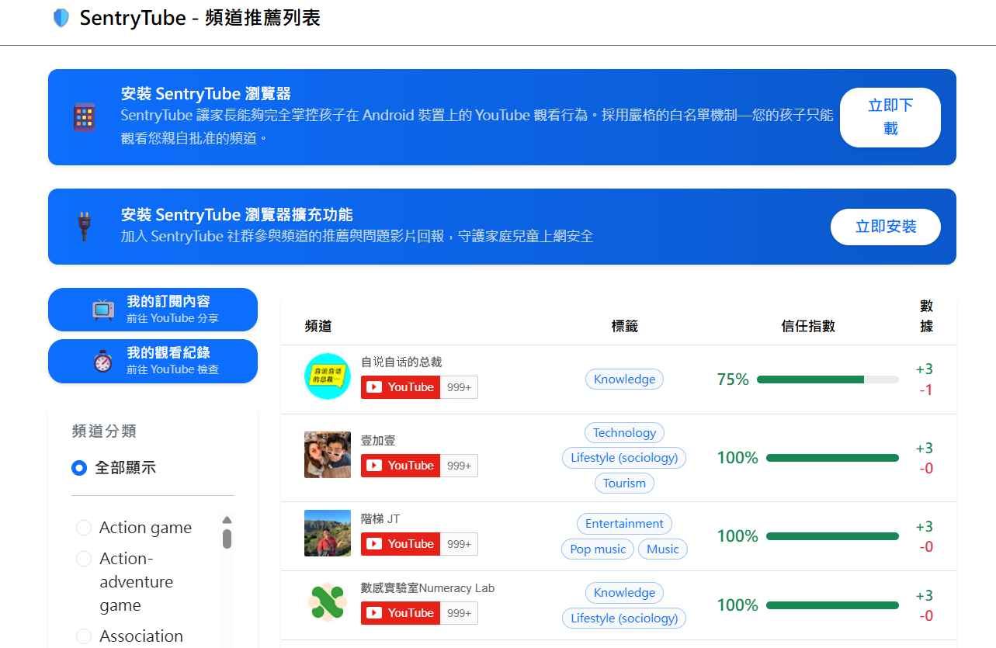Open 我的觀看紀錄 watch history button
Image resolution: width=996 pixels, height=648 pixels.
pyautogui.click(x=153, y=361)
